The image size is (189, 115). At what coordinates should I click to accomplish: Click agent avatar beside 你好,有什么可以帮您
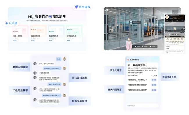(35, 63)
